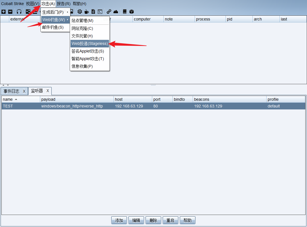The image size is (307, 227).
Task: Click the terminal scripted web delivery icon
Action: coord(100,12)
